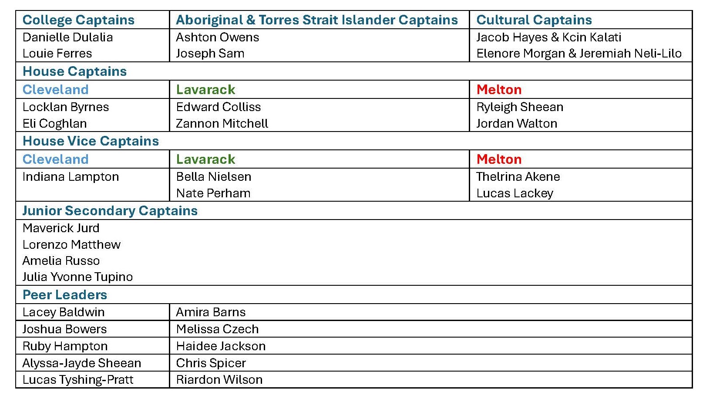Select the name Julia Yvonne Tupino
This screenshot has height=399, width=703.
click(x=77, y=277)
